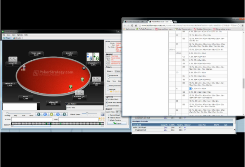Play the hand with the yellow play button
Image resolution: width=245 pixels, height=167 pixels.
click(51, 114)
